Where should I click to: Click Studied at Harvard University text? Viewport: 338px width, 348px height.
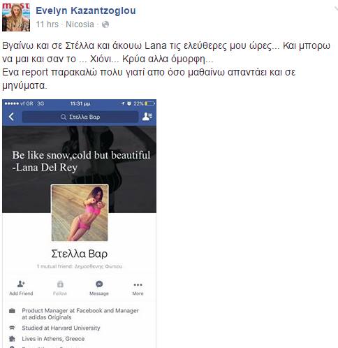tap(61, 328)
